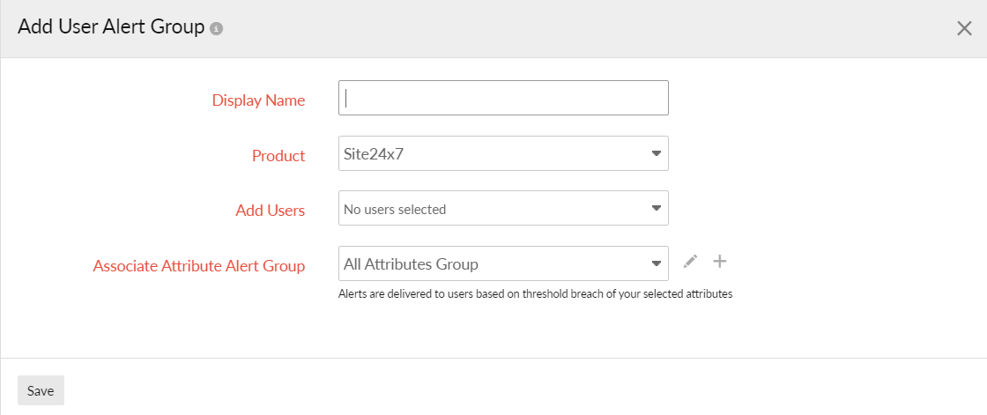Edit the selected attribute alert group (pencil icon)

(x=690, y=262)
